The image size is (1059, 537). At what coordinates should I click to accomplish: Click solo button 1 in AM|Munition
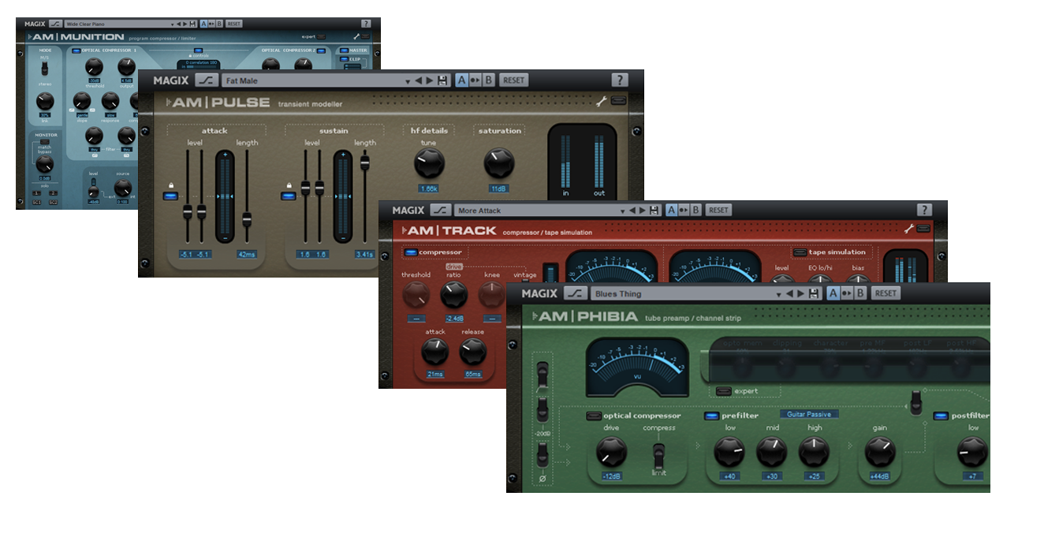click(x=35, y=192)
